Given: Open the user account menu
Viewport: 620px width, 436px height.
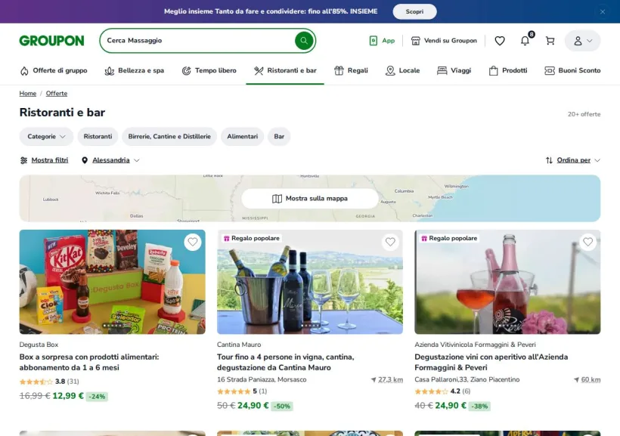Looking at the screenshot, I should coord(582,41).
